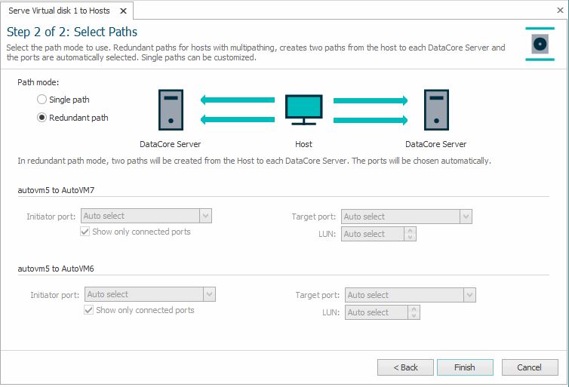
Task: Click the AutoVM6 LUN input field
Action: point(376,312)
